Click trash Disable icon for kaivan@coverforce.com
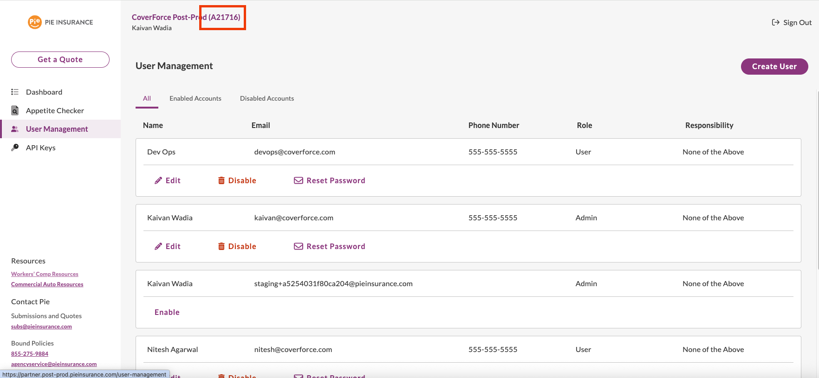 (221, 246)
